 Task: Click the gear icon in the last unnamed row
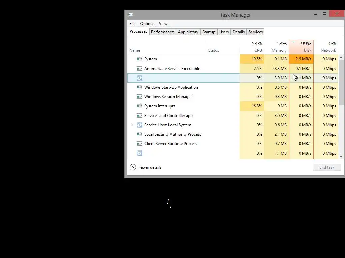coord(139,153)
